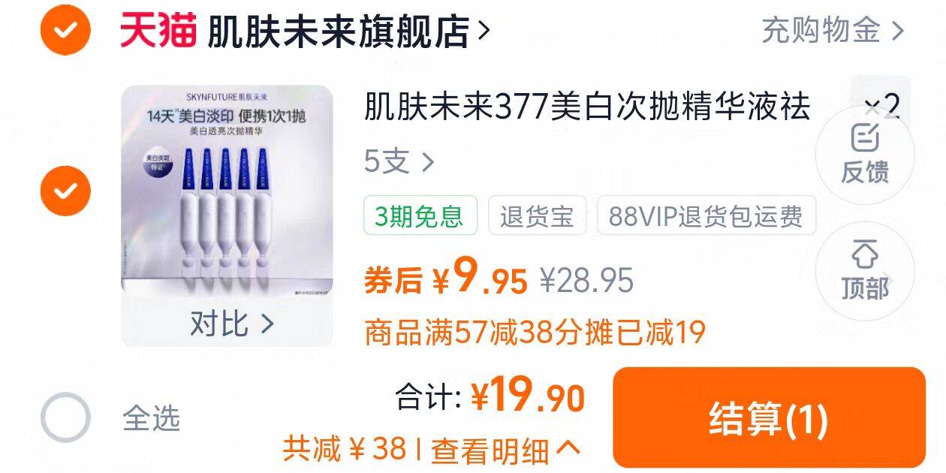Uncheck the store-level orange checkmark
This screenshot has width=946, height=473.
tap(65, 30)
